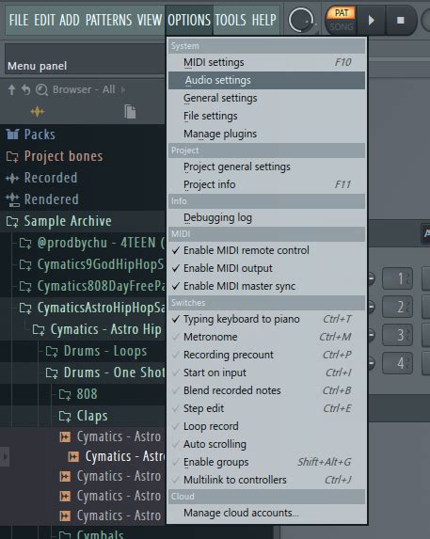
Task: Open the TOOLS menu
Action: tap(231, 20)
